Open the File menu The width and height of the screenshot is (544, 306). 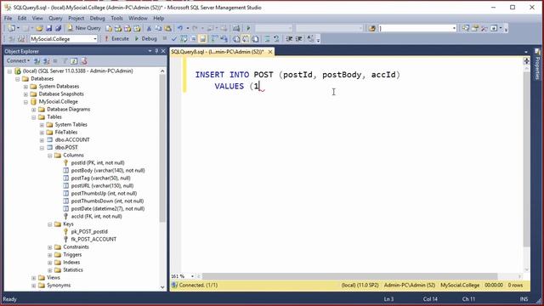pos(8,18)
